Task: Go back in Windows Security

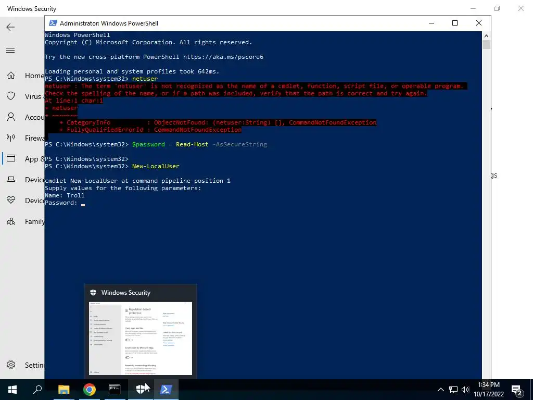Action: click(x=10, y=27)
